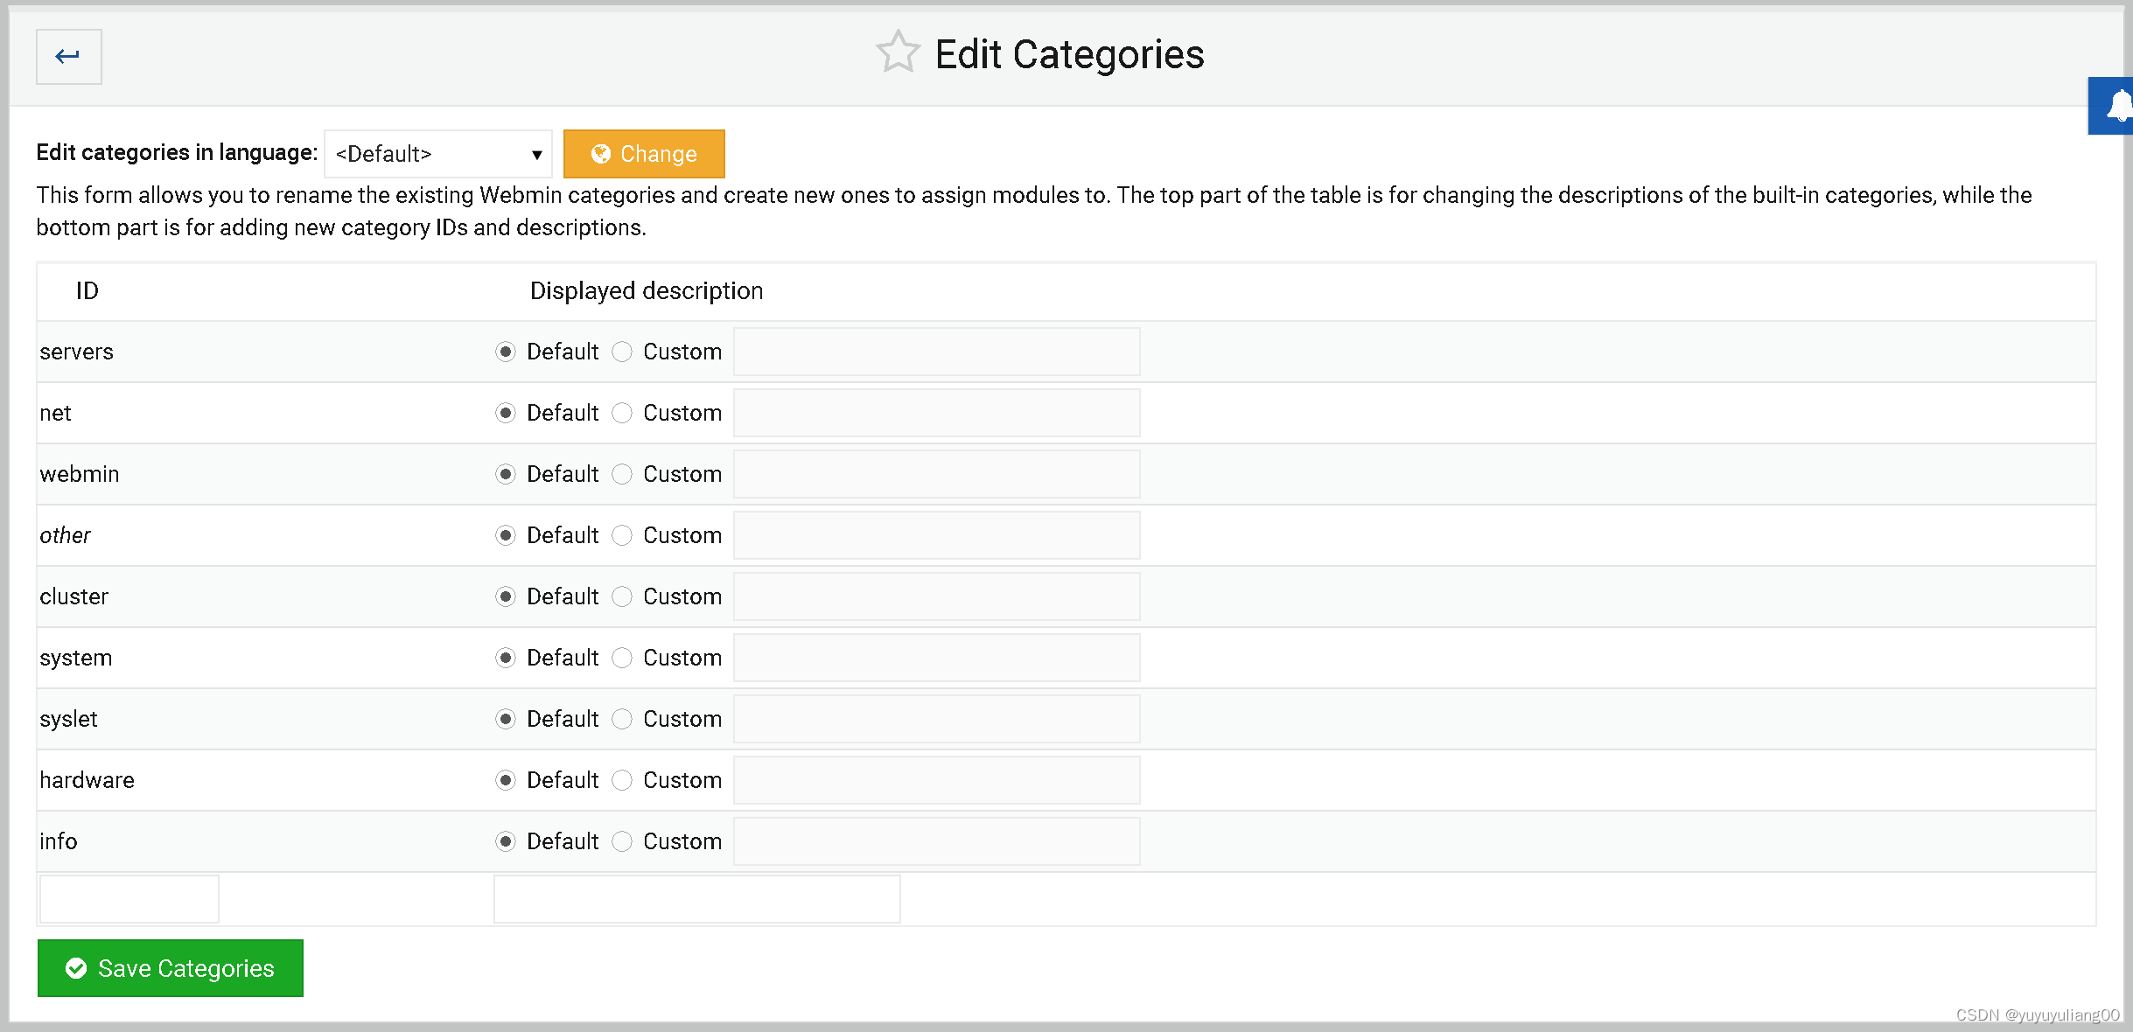2133x1032 pixels.
Task: Click the custom description box for other
Action: click(x=936, y=534)
